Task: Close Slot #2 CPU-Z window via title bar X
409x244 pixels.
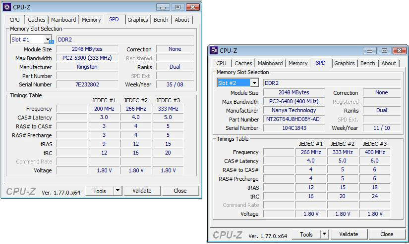Action: point(399,51)
